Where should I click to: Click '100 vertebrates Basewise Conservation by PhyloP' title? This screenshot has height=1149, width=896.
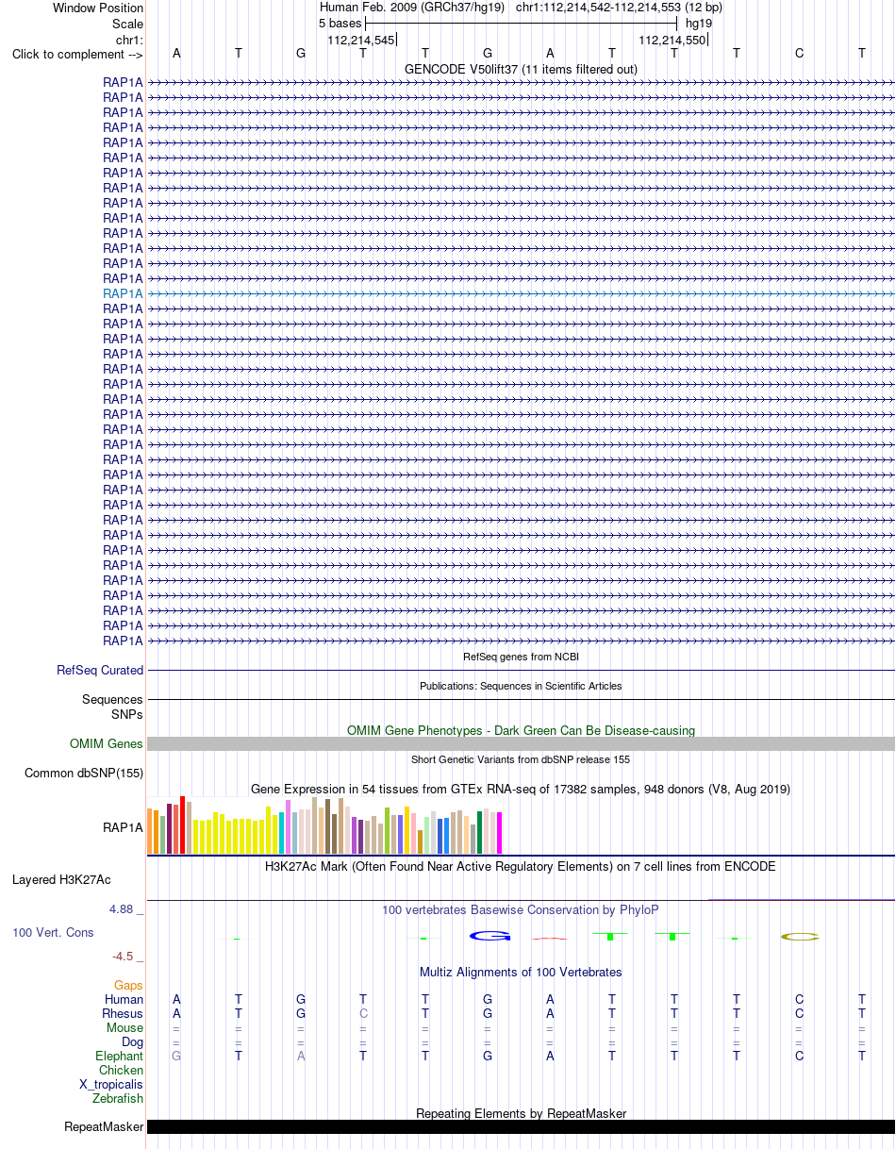pyautogui.click(x=521, y=909)
